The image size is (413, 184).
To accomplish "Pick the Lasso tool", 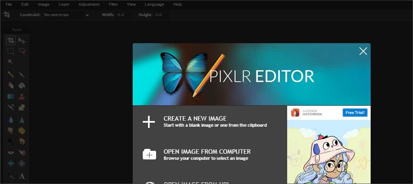I will [22, 51].
